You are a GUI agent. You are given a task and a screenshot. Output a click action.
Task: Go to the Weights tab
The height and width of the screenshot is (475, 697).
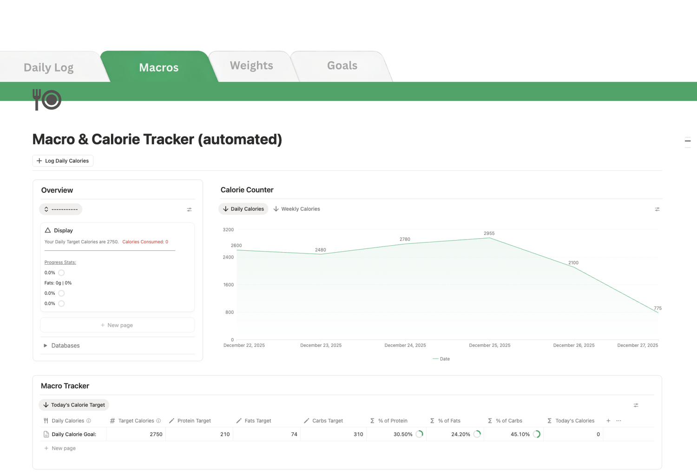(251, 65)
